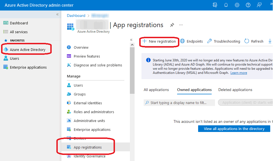
Task: Click the Dashboard breadcrumb link
Action: point(76,16)
